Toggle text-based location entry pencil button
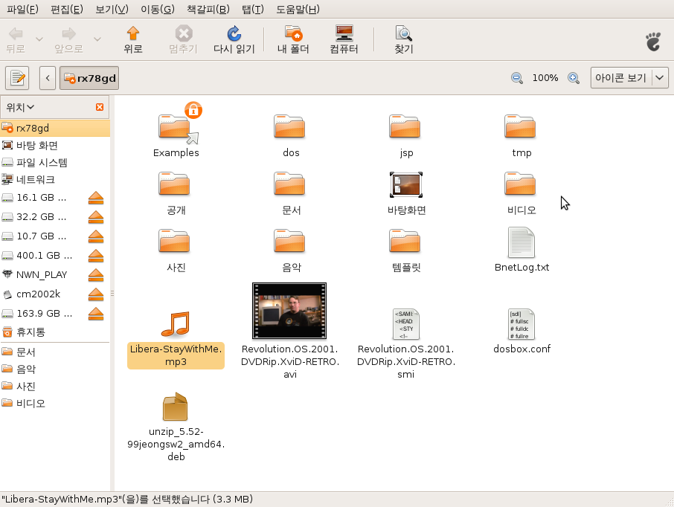 [x=17, y=78]
